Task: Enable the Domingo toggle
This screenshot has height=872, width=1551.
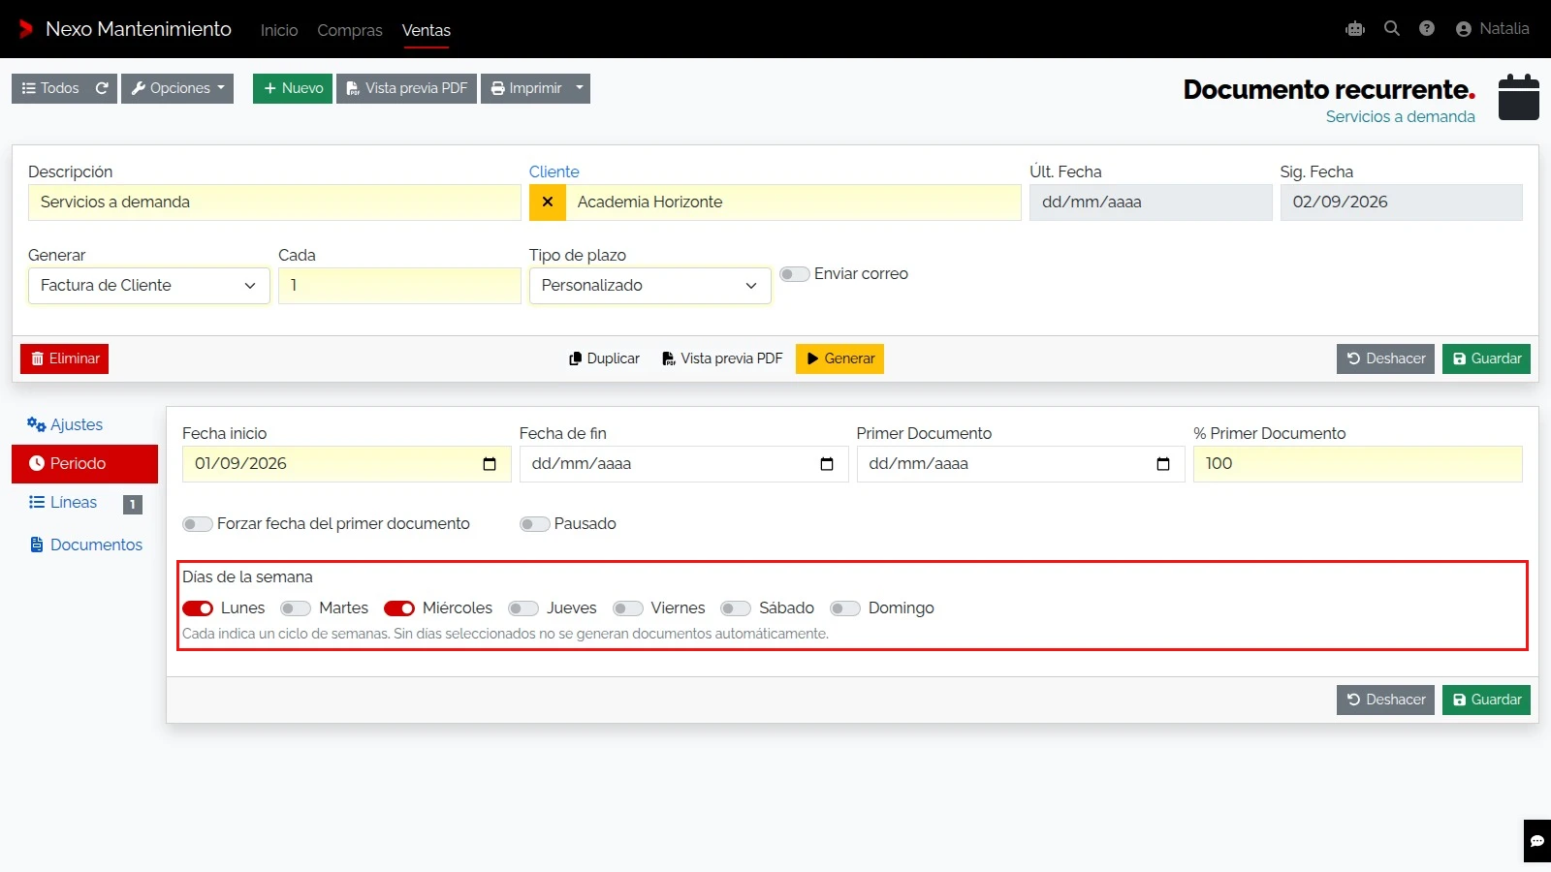Action: (x=845, y=608)
